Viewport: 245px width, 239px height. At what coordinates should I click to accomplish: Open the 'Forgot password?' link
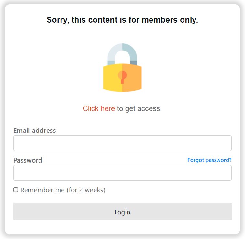click(209, 160)
